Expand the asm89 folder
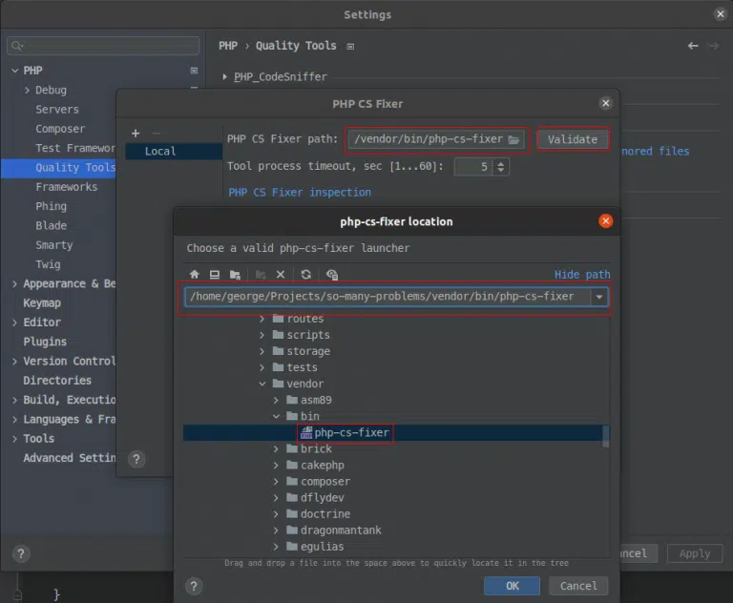The width and height of the screenshot is (733, 603). pyautogui.click(x=276, y=400)
